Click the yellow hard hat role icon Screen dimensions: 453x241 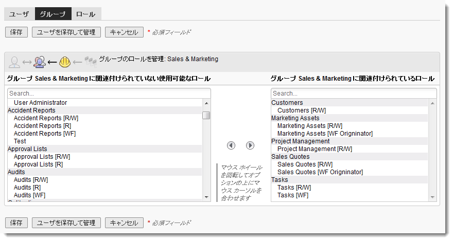[x=65, y=62]
